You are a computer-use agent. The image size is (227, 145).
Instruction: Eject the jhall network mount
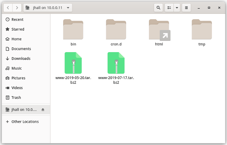point(43,110)
